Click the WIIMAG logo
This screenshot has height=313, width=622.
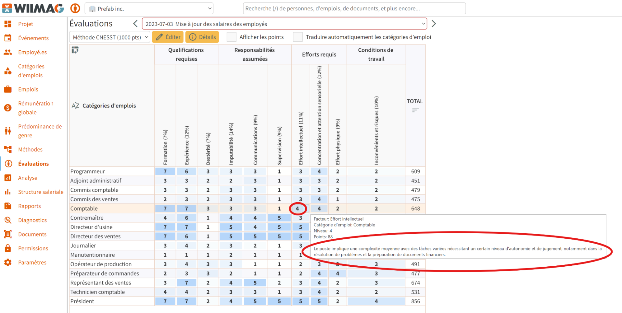click(x=33, y=8)
